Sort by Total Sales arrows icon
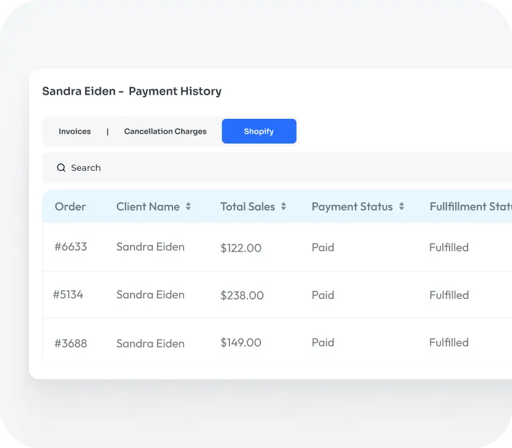This screenshot has width=512, height=448. [x=283, y=207]
